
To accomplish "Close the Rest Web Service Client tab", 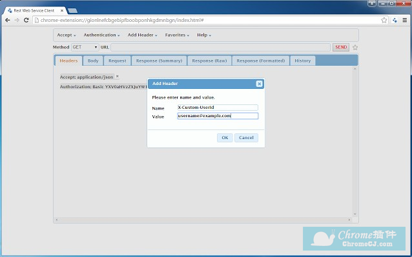I will [x=62, y=10].
